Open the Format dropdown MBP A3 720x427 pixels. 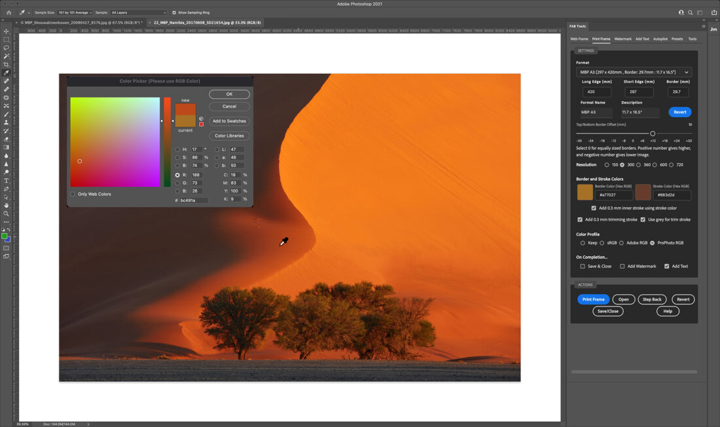tap(634, 72)
